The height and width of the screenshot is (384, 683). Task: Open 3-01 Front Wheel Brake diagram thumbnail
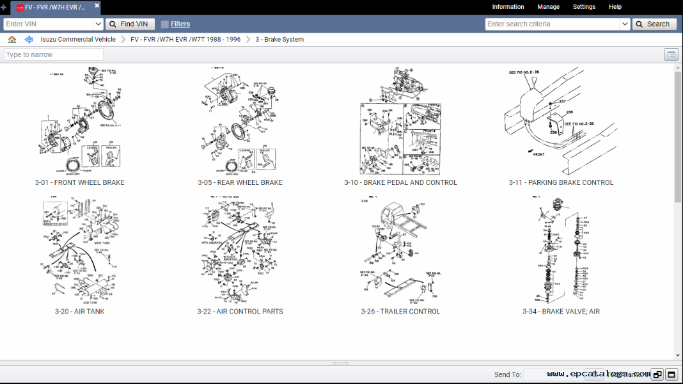point(80,121)
